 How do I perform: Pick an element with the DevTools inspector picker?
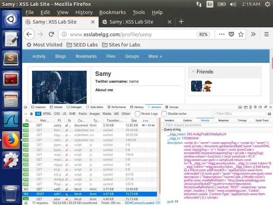26,107
